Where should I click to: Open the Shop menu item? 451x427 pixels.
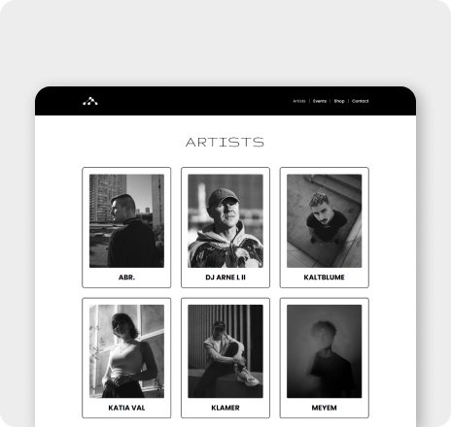tap(339, 101)
